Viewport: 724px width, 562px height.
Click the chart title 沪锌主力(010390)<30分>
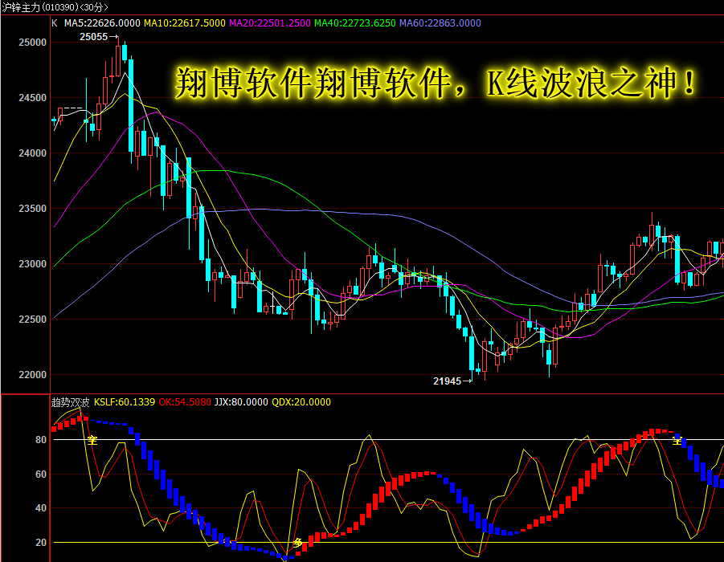coord(55,7)
